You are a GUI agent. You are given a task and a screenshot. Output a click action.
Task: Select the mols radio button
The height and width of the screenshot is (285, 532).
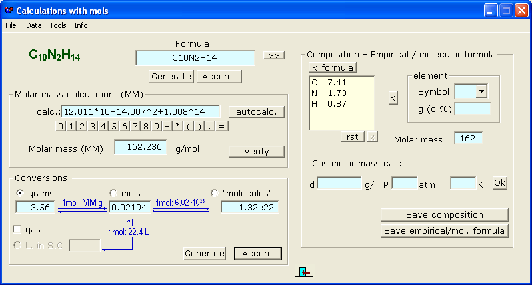[113, 193]
